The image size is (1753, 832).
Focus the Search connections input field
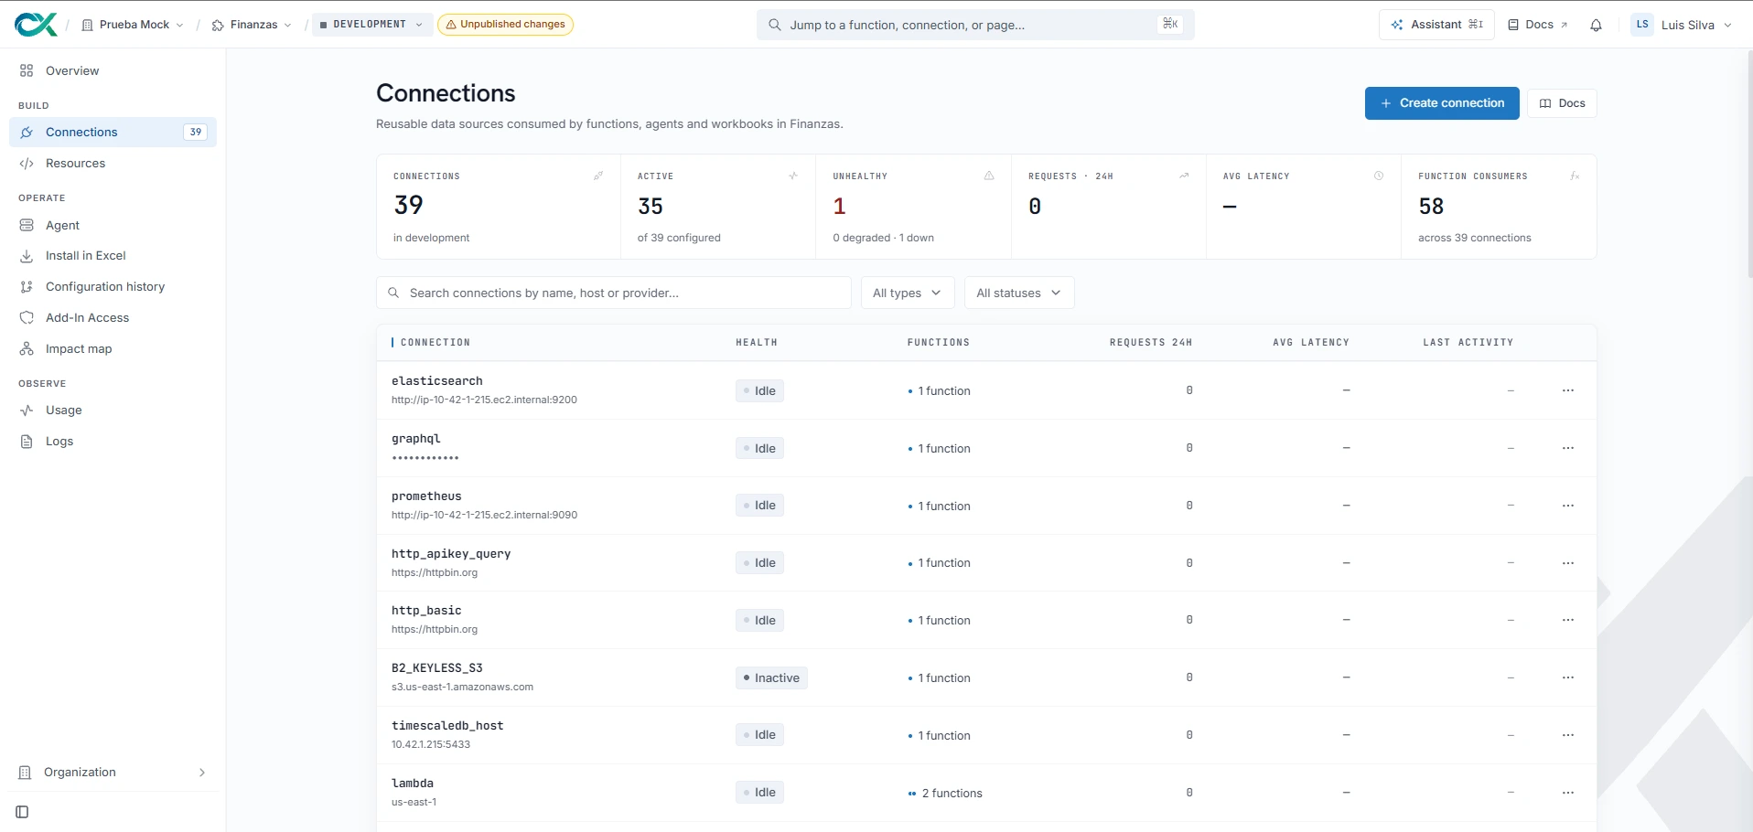(614, 293)
